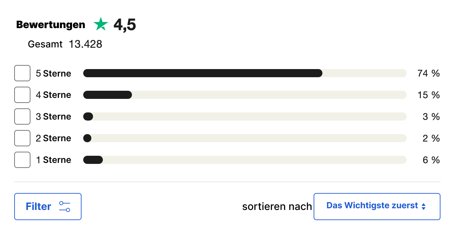
Task: Click the Gesamt 13.428 total count
Action: (x=65, y=44)
